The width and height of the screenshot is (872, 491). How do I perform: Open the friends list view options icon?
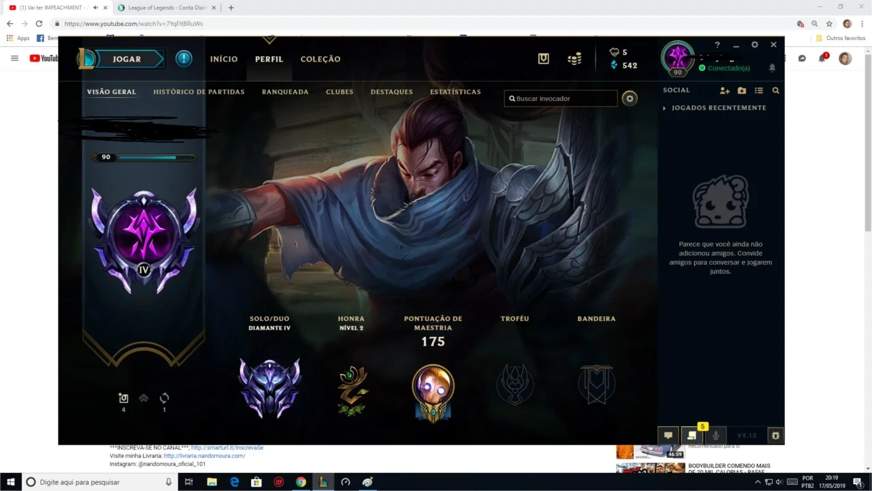click(x=759, y=90)
